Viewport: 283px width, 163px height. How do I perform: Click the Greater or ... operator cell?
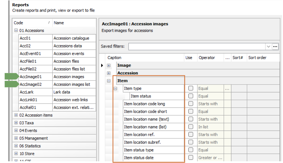tap(210, 157)
